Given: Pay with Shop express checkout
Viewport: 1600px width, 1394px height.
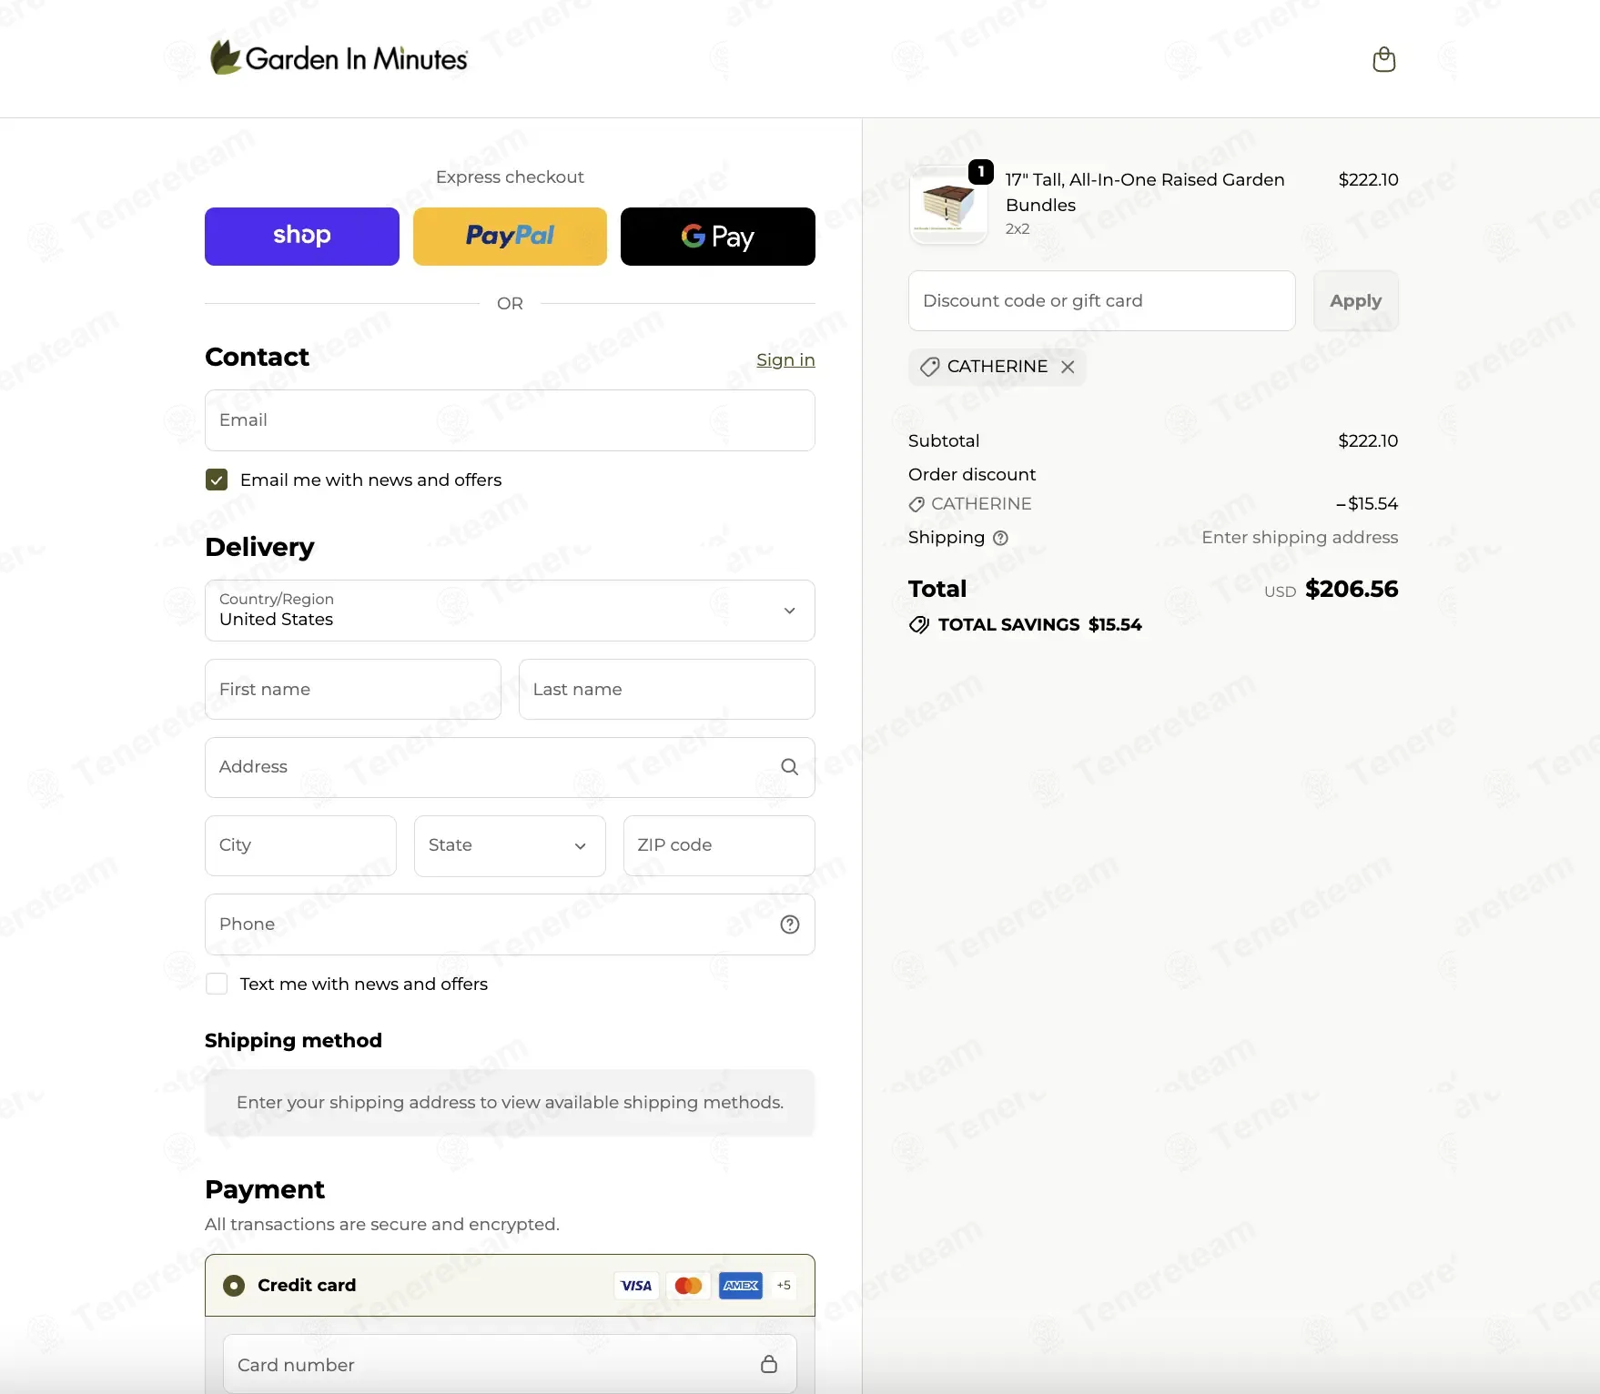Looking at the screenshot, I should 302,237.
